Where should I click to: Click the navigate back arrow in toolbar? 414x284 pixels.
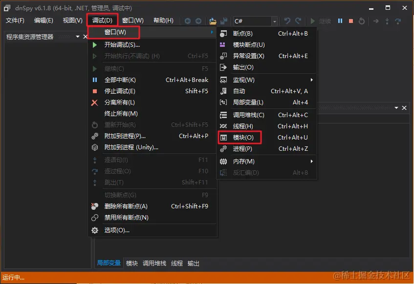(x=188, y=21)
